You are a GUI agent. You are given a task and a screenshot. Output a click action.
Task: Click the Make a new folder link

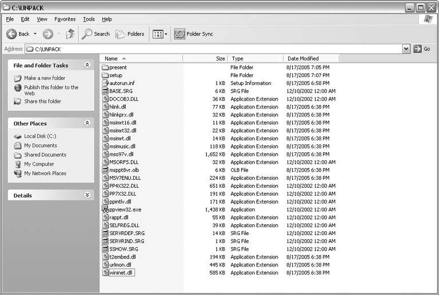(45, 78)
